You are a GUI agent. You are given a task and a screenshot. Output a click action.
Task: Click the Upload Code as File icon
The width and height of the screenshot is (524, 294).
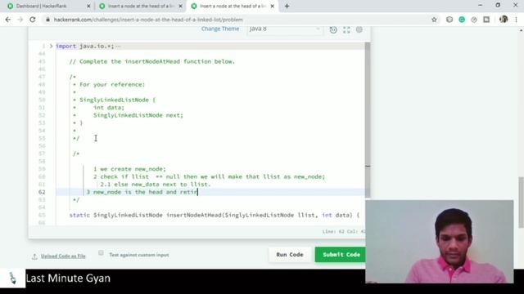coord(34,256)
